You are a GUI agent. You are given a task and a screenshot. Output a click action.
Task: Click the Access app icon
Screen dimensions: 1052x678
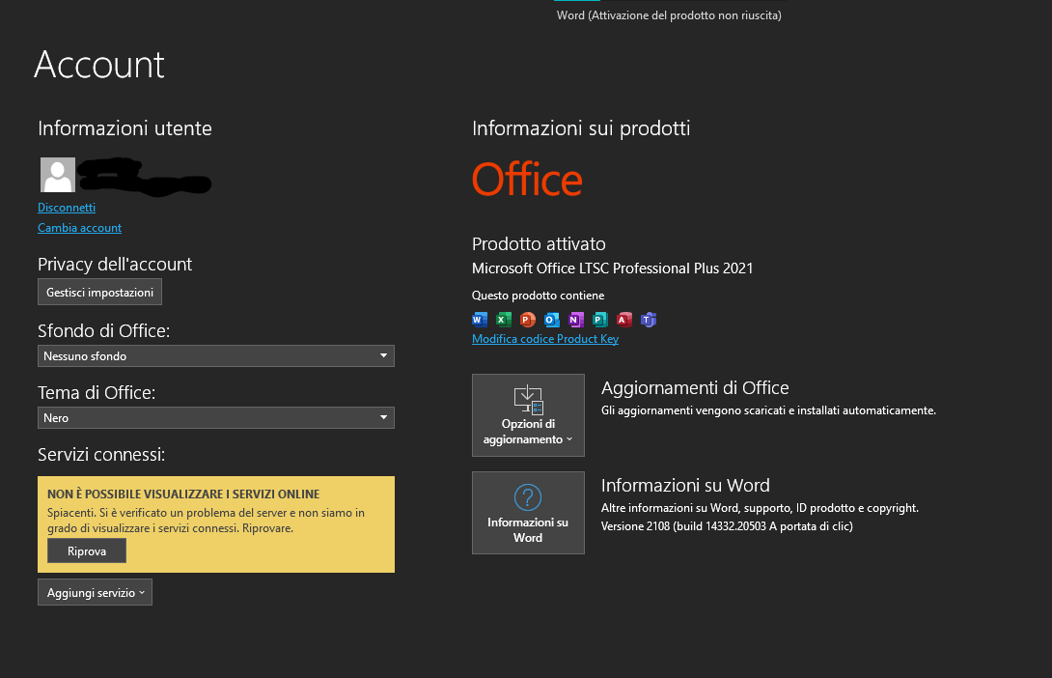(624, 320)
